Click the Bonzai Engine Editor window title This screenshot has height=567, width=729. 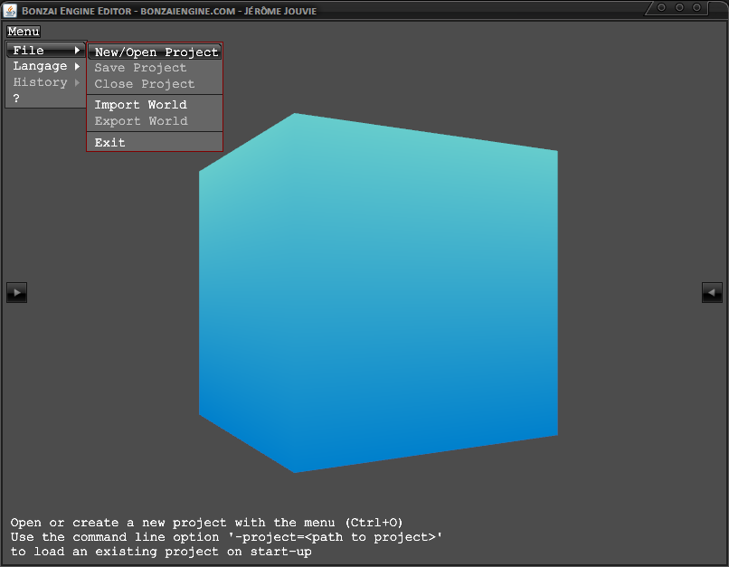coord(163,10)
